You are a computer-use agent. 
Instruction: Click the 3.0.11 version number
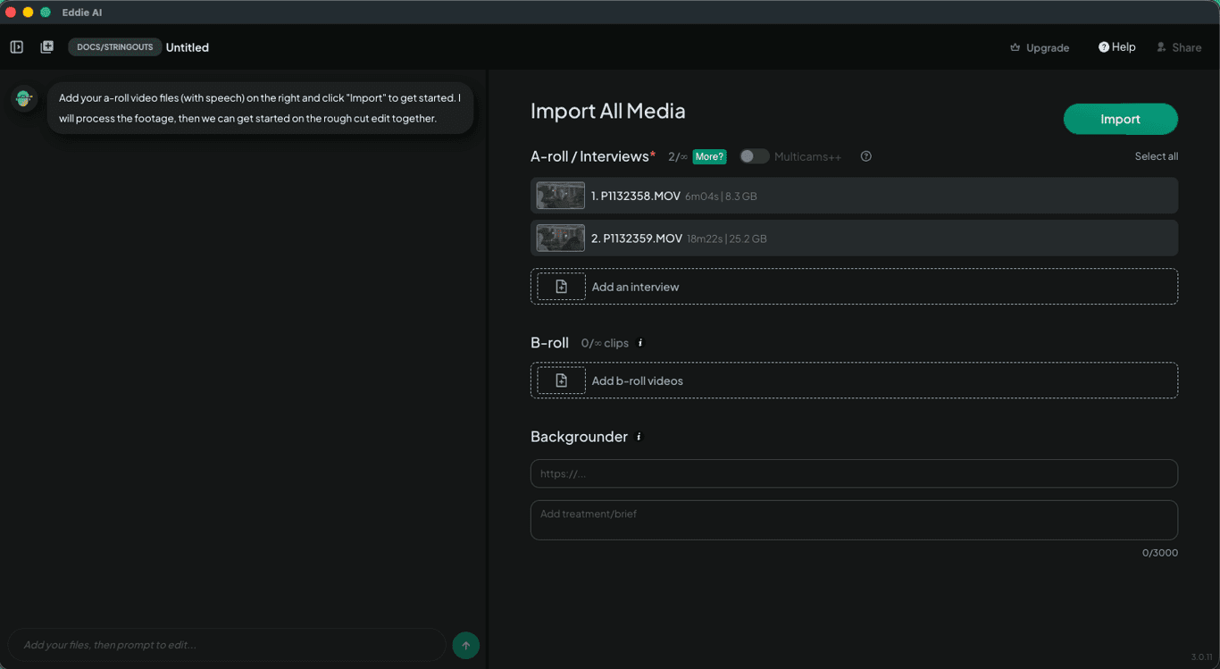tap(1202, 657)
